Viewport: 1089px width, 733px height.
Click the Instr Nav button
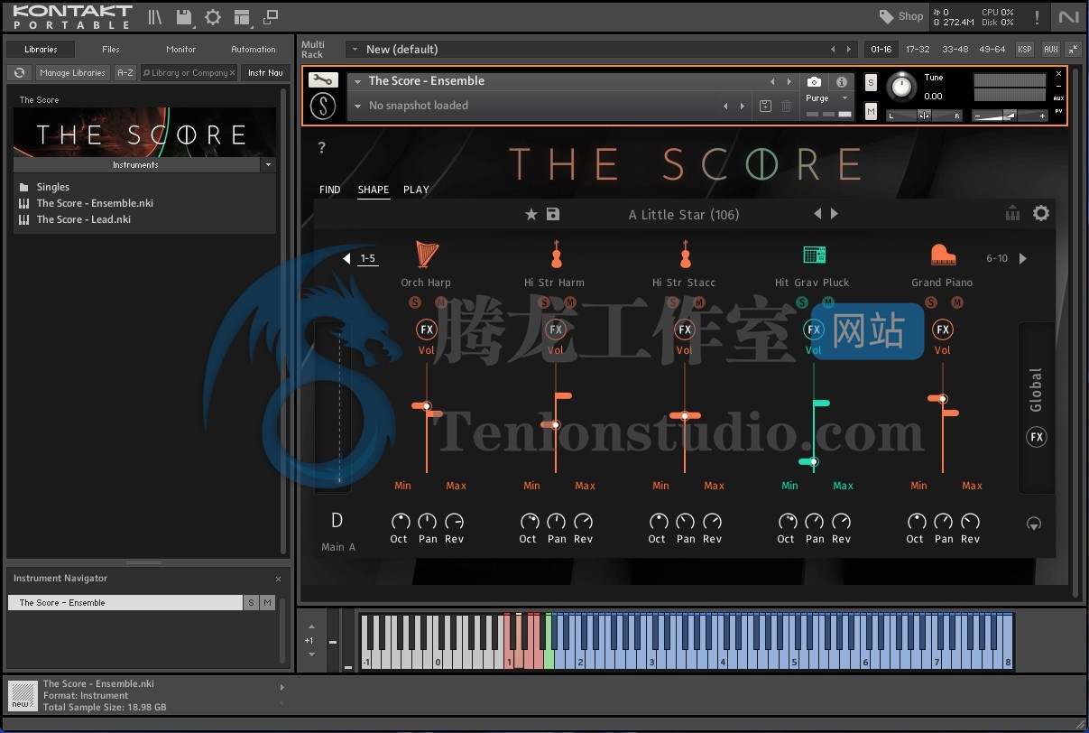(265, 72)
